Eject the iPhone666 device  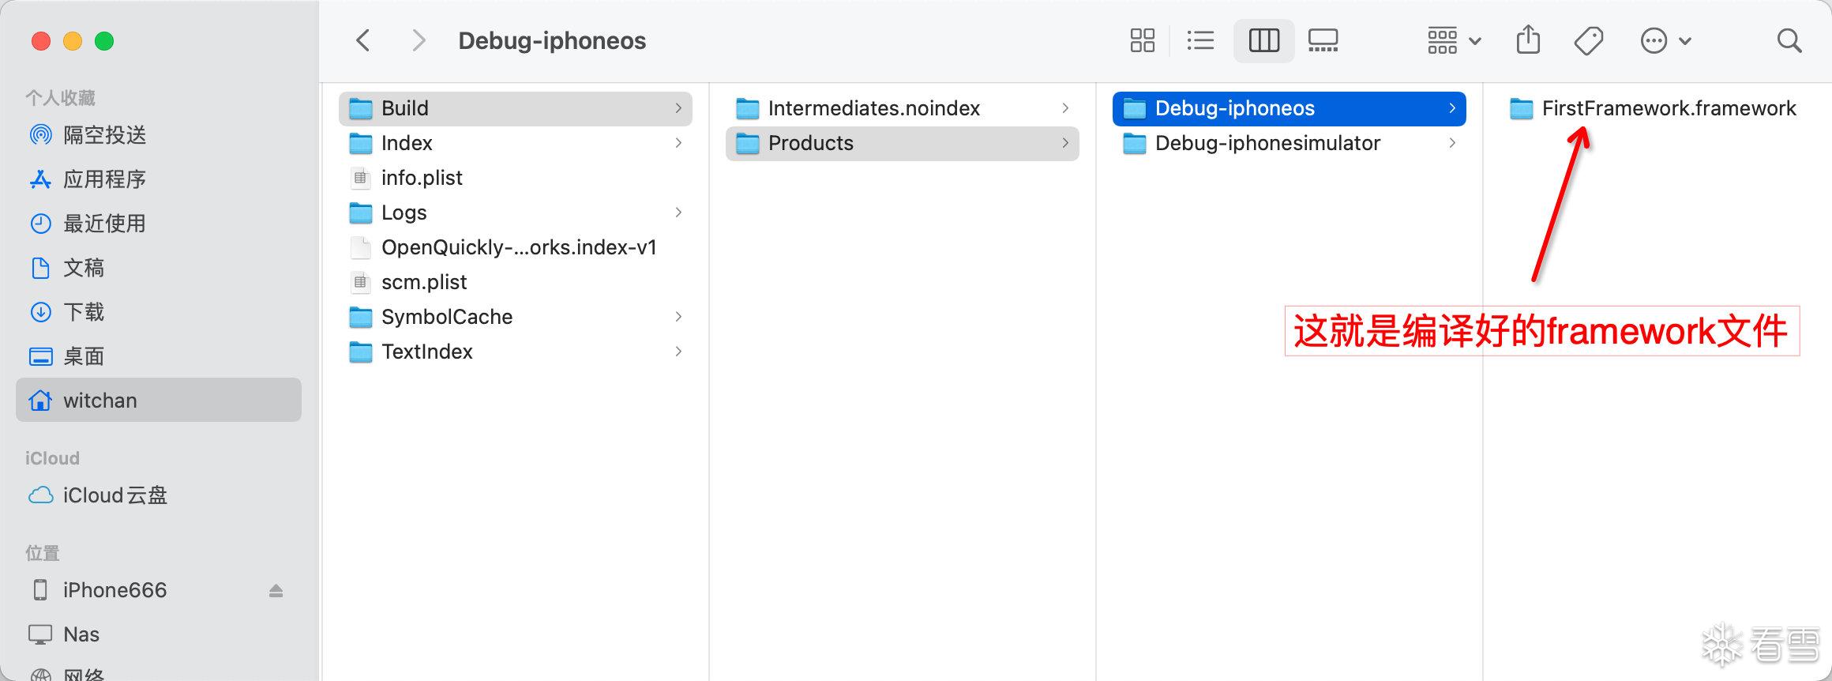[276, 590]
